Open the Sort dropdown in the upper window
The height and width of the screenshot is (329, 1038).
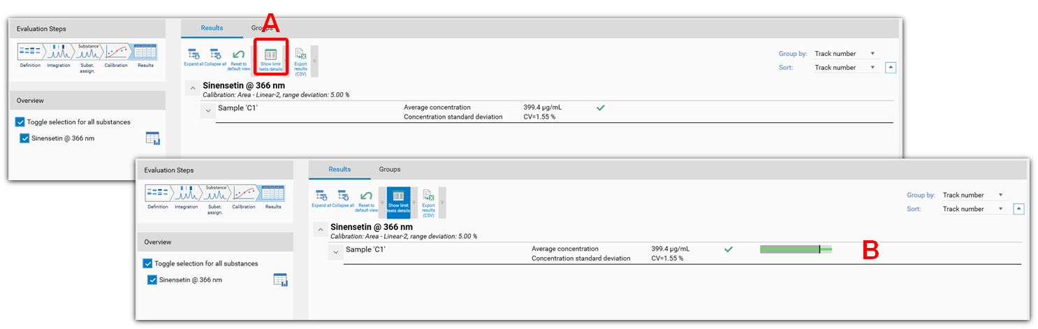tap(845, 68)
